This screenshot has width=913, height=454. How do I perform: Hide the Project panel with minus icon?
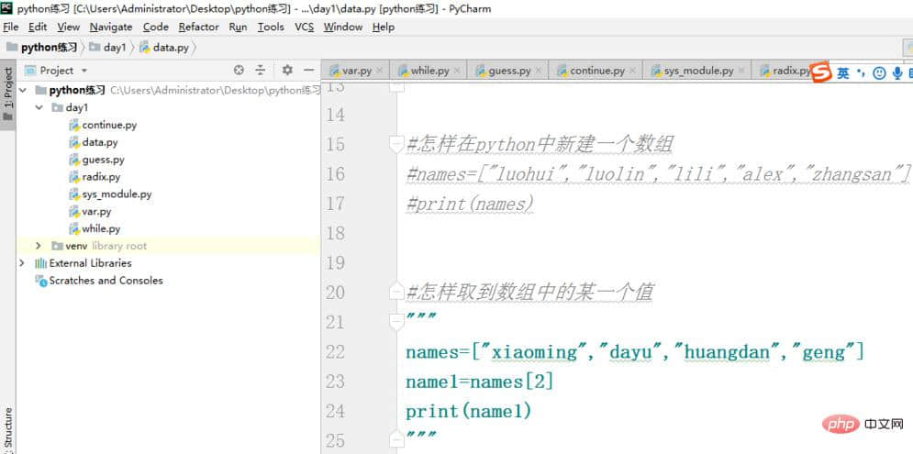(308, 71)
